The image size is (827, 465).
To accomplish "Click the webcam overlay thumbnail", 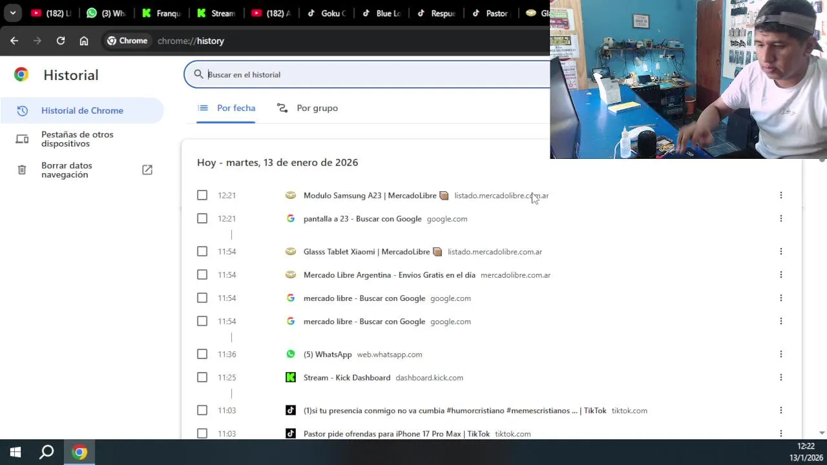I will point(688,79).
